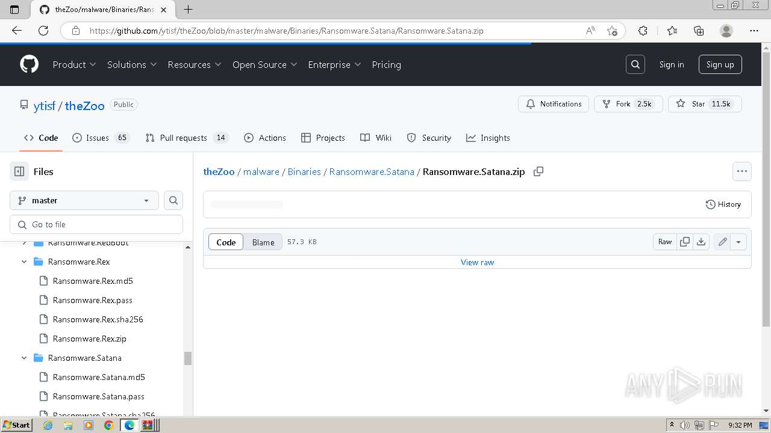Click the Sign in link
The image size is (771, 433).
(672, 64)
